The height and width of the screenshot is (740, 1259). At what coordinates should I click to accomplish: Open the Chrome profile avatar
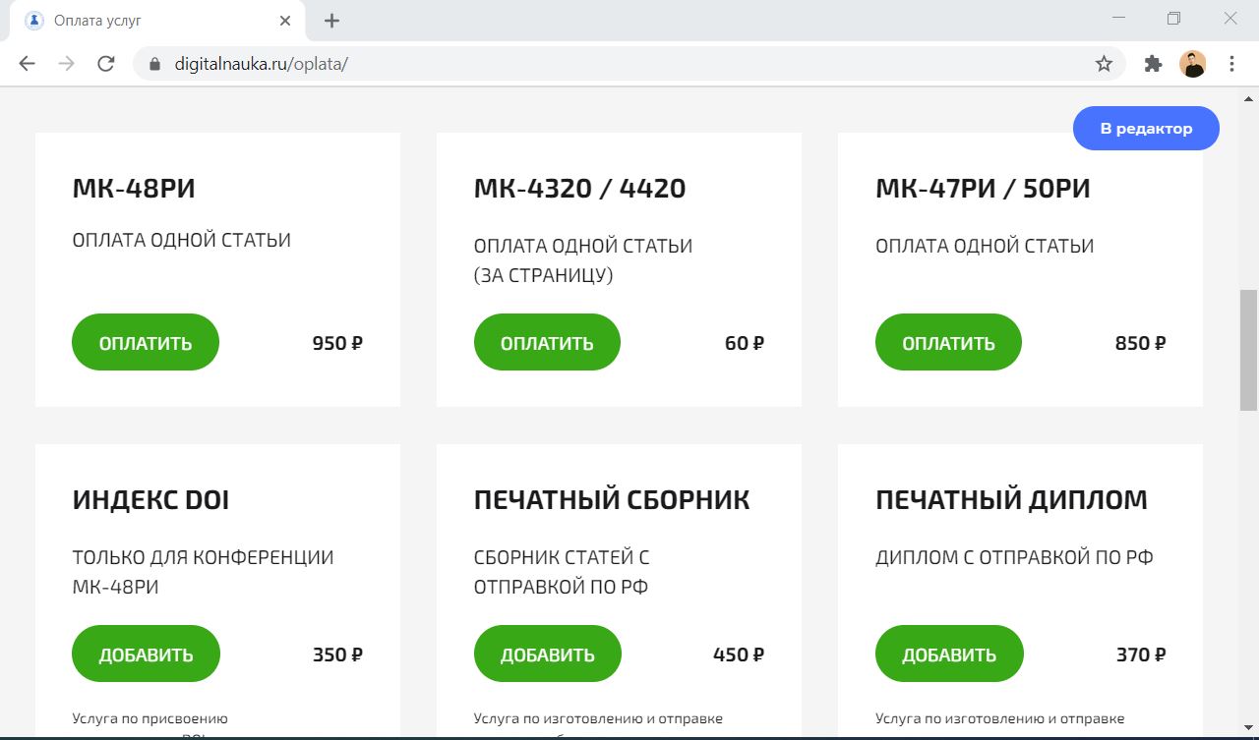point(1192,64)
